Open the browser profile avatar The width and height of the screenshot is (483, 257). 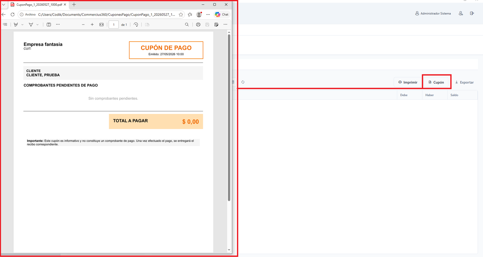tap(199, 14)
